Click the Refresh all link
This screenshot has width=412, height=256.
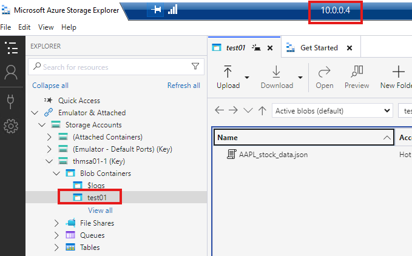pos(184,86)
